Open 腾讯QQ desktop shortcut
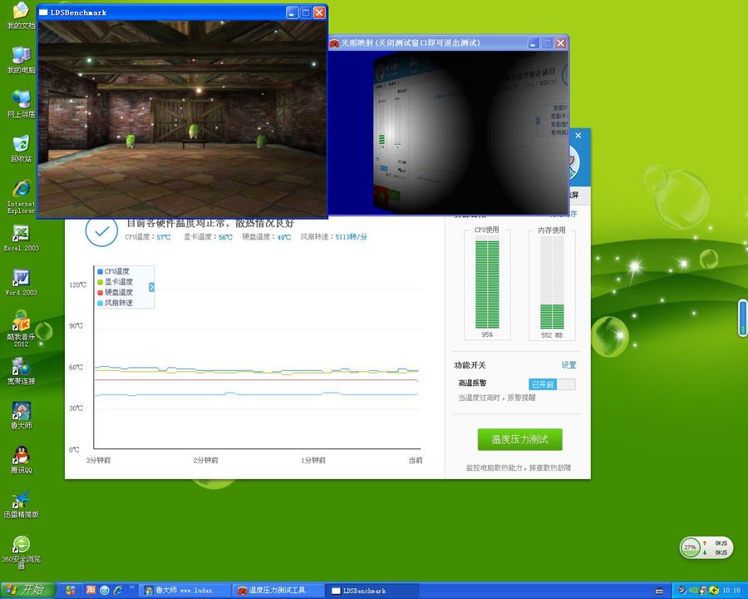Screen dimensions: 748x599 click(x=21, y=456)
